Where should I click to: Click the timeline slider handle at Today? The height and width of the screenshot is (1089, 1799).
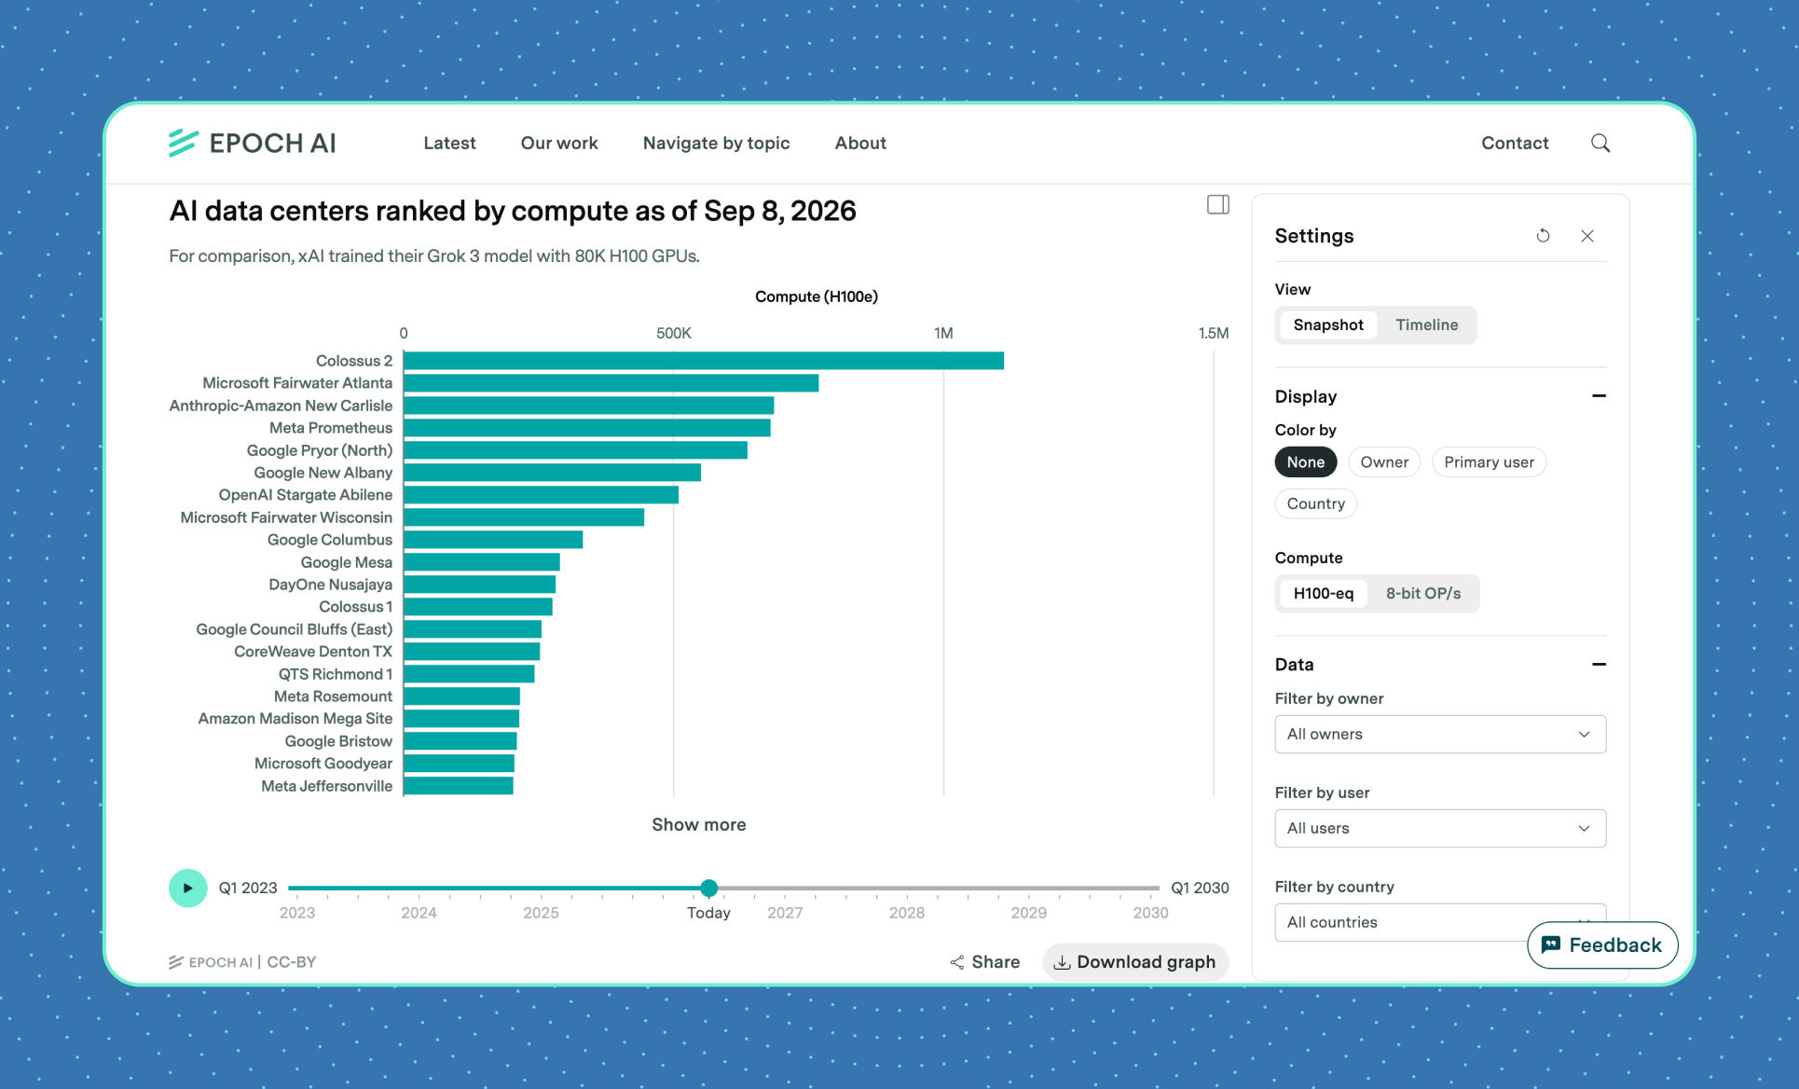(x=708, y=888)
